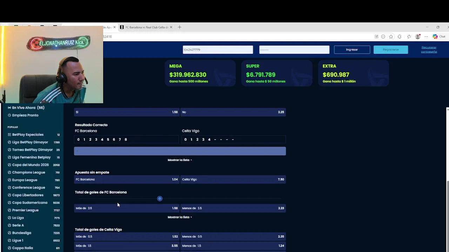Bet Más de 2.5 Barcelona goals
Image resolution: width=449 pixels, height=252 pixels.
pos(127,208)
